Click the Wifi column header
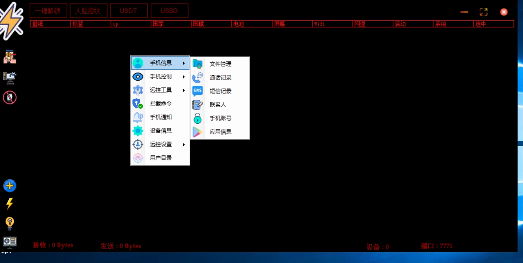Image resolution: width=523 pixels, height=263 pixels. [332, 24]
